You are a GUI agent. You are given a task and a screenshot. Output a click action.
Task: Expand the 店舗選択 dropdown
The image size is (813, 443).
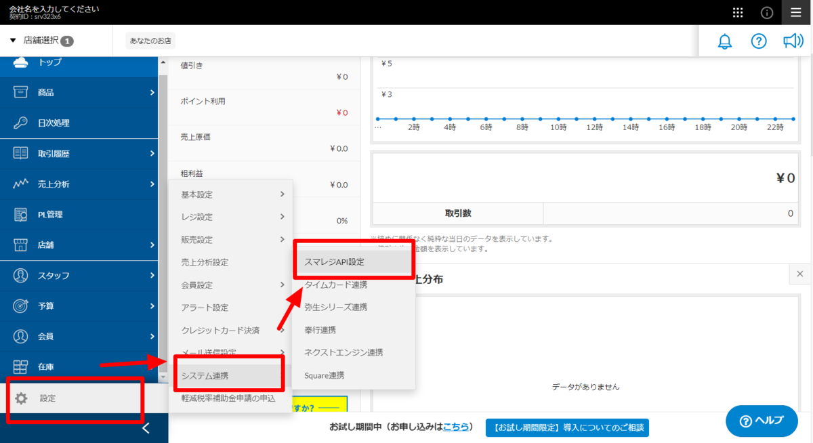pos(41,41)
